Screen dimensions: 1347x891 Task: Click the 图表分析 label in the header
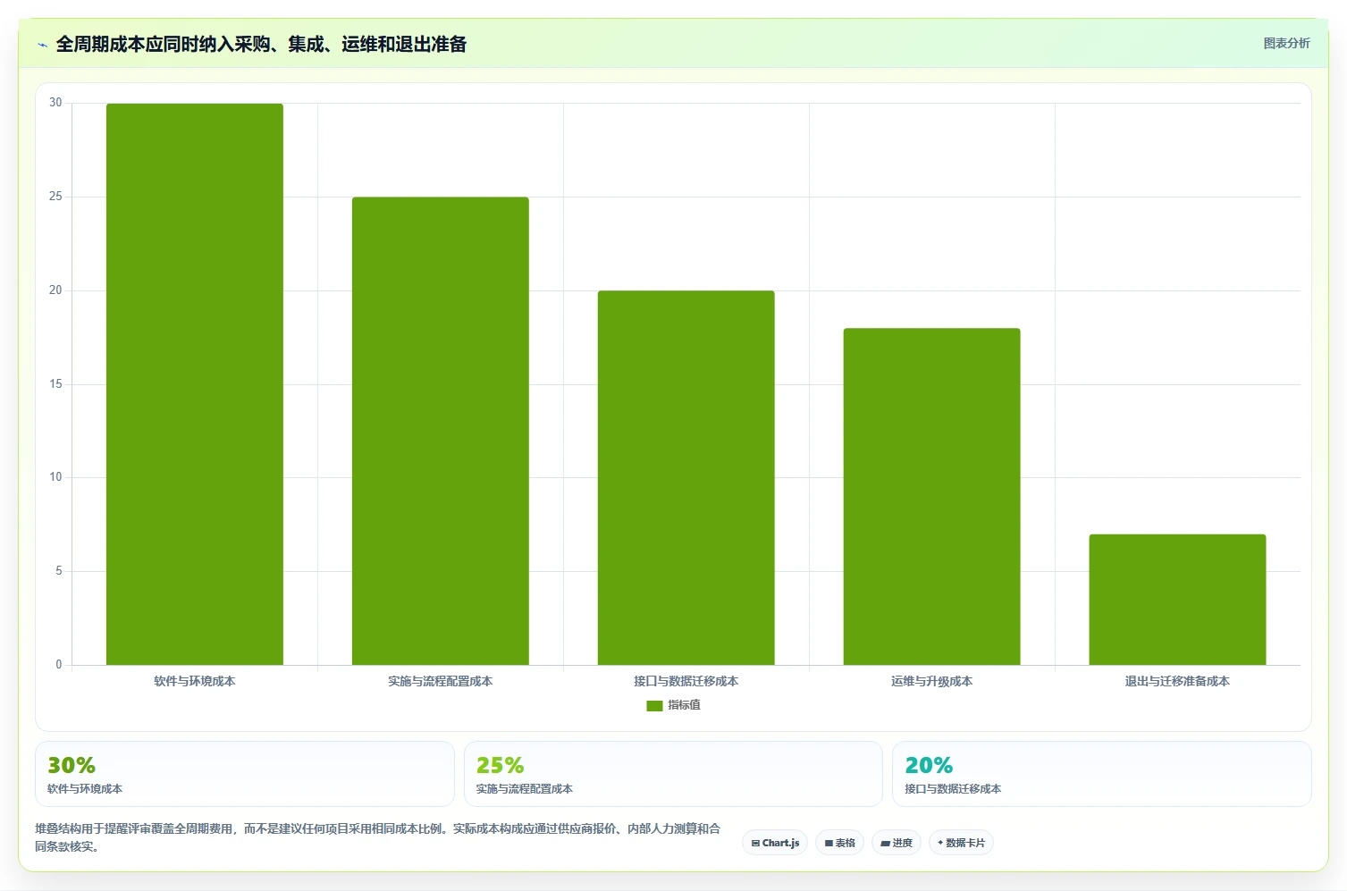(1286, 43)
